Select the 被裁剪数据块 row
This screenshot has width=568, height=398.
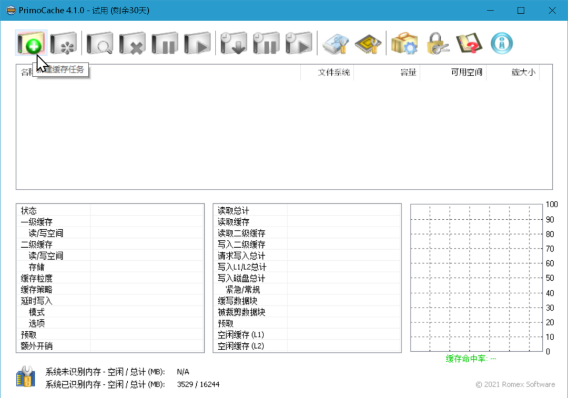point(307,312)
